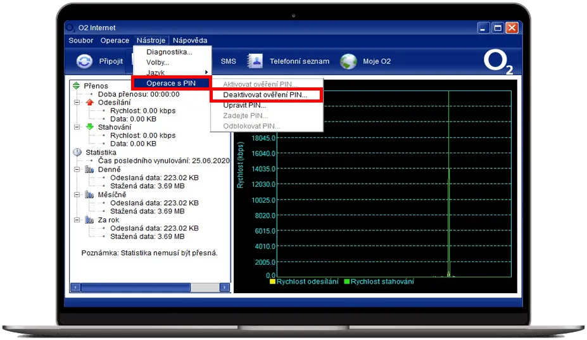Click the Připojit toolbar label

pyautogui.click(x=111, y=61)
